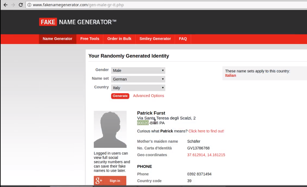
Task: Click the browser forward arrow
Action: 13,5
